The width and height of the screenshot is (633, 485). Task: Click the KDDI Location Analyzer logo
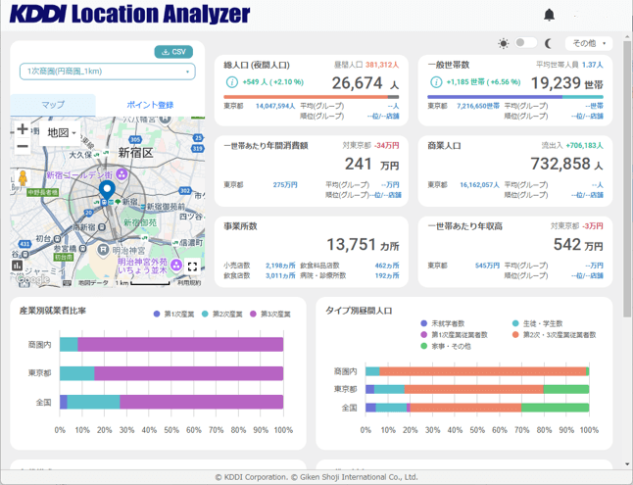pos(130,14)
